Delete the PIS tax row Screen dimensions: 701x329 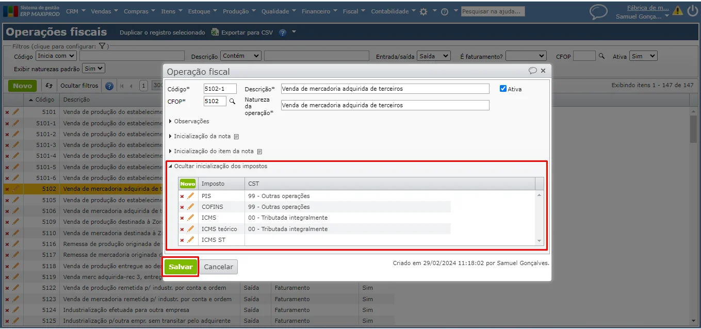(x=182, y=196)
